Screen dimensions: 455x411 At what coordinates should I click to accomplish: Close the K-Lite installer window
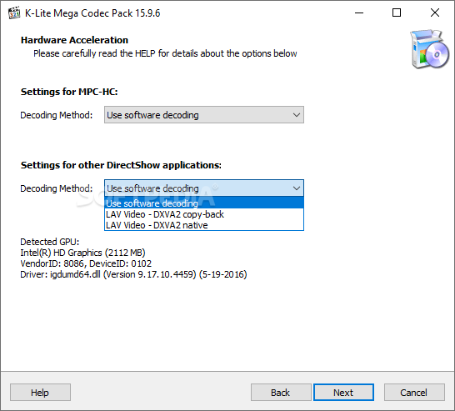(x=435, y=13)
